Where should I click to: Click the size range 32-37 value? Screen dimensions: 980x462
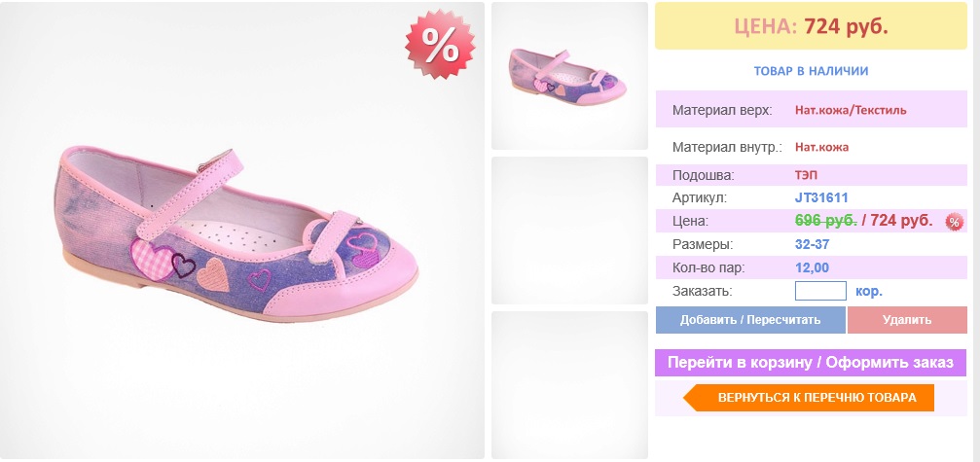coord(812,244)
